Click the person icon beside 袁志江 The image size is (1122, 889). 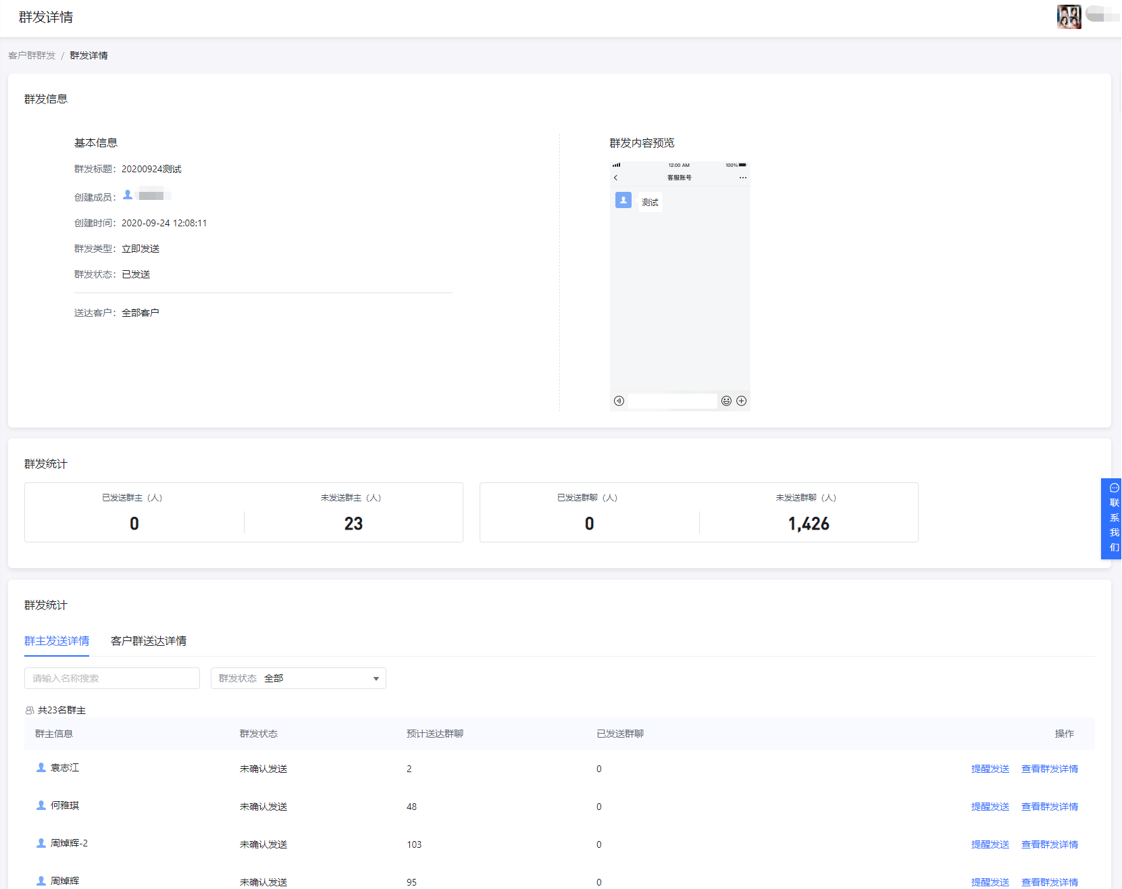[41, 768]
